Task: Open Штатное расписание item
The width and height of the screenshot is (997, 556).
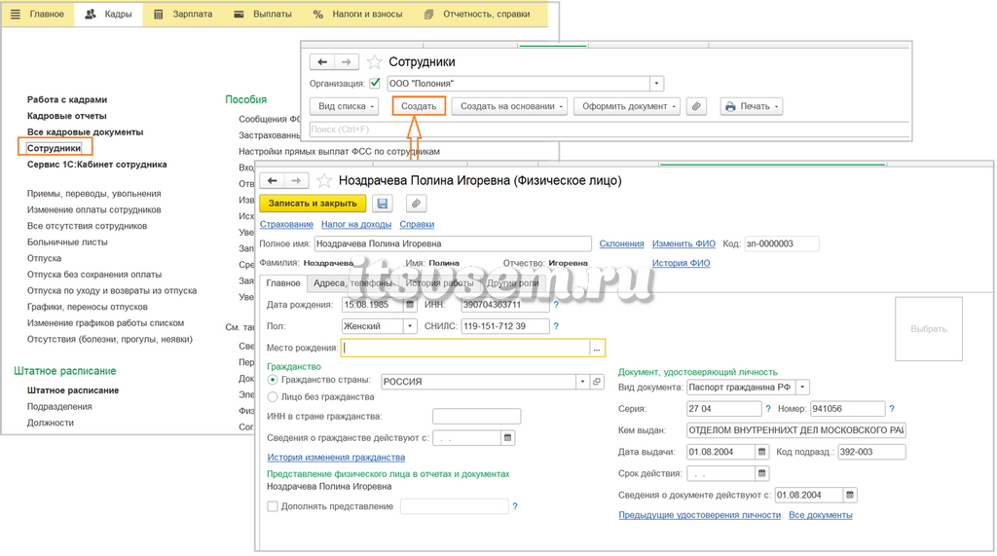Action: [72, 390]
